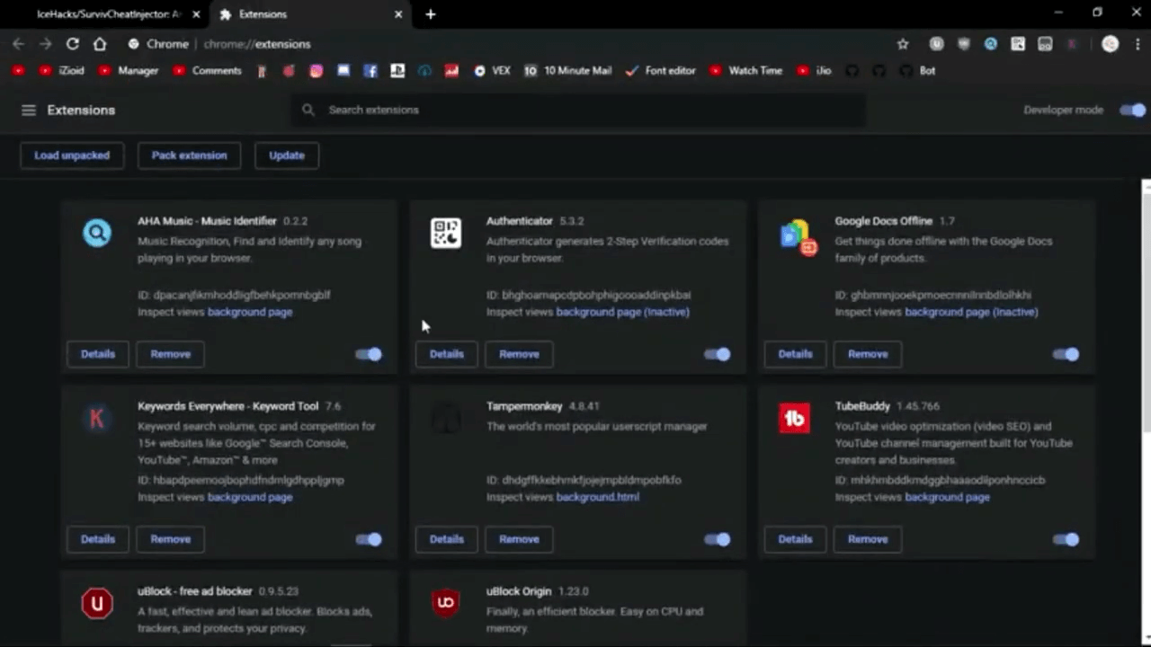
Task: Open the 10 Minute Mail bookmark
Action: tap(567, 70)
